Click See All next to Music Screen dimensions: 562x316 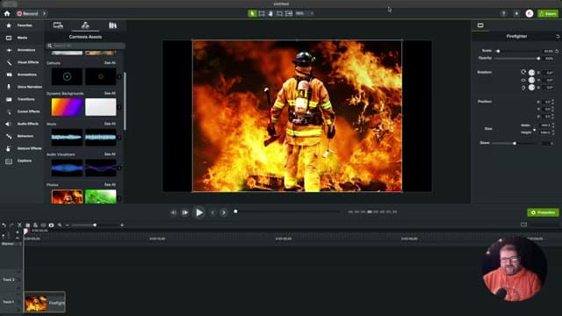coord(110,124)
